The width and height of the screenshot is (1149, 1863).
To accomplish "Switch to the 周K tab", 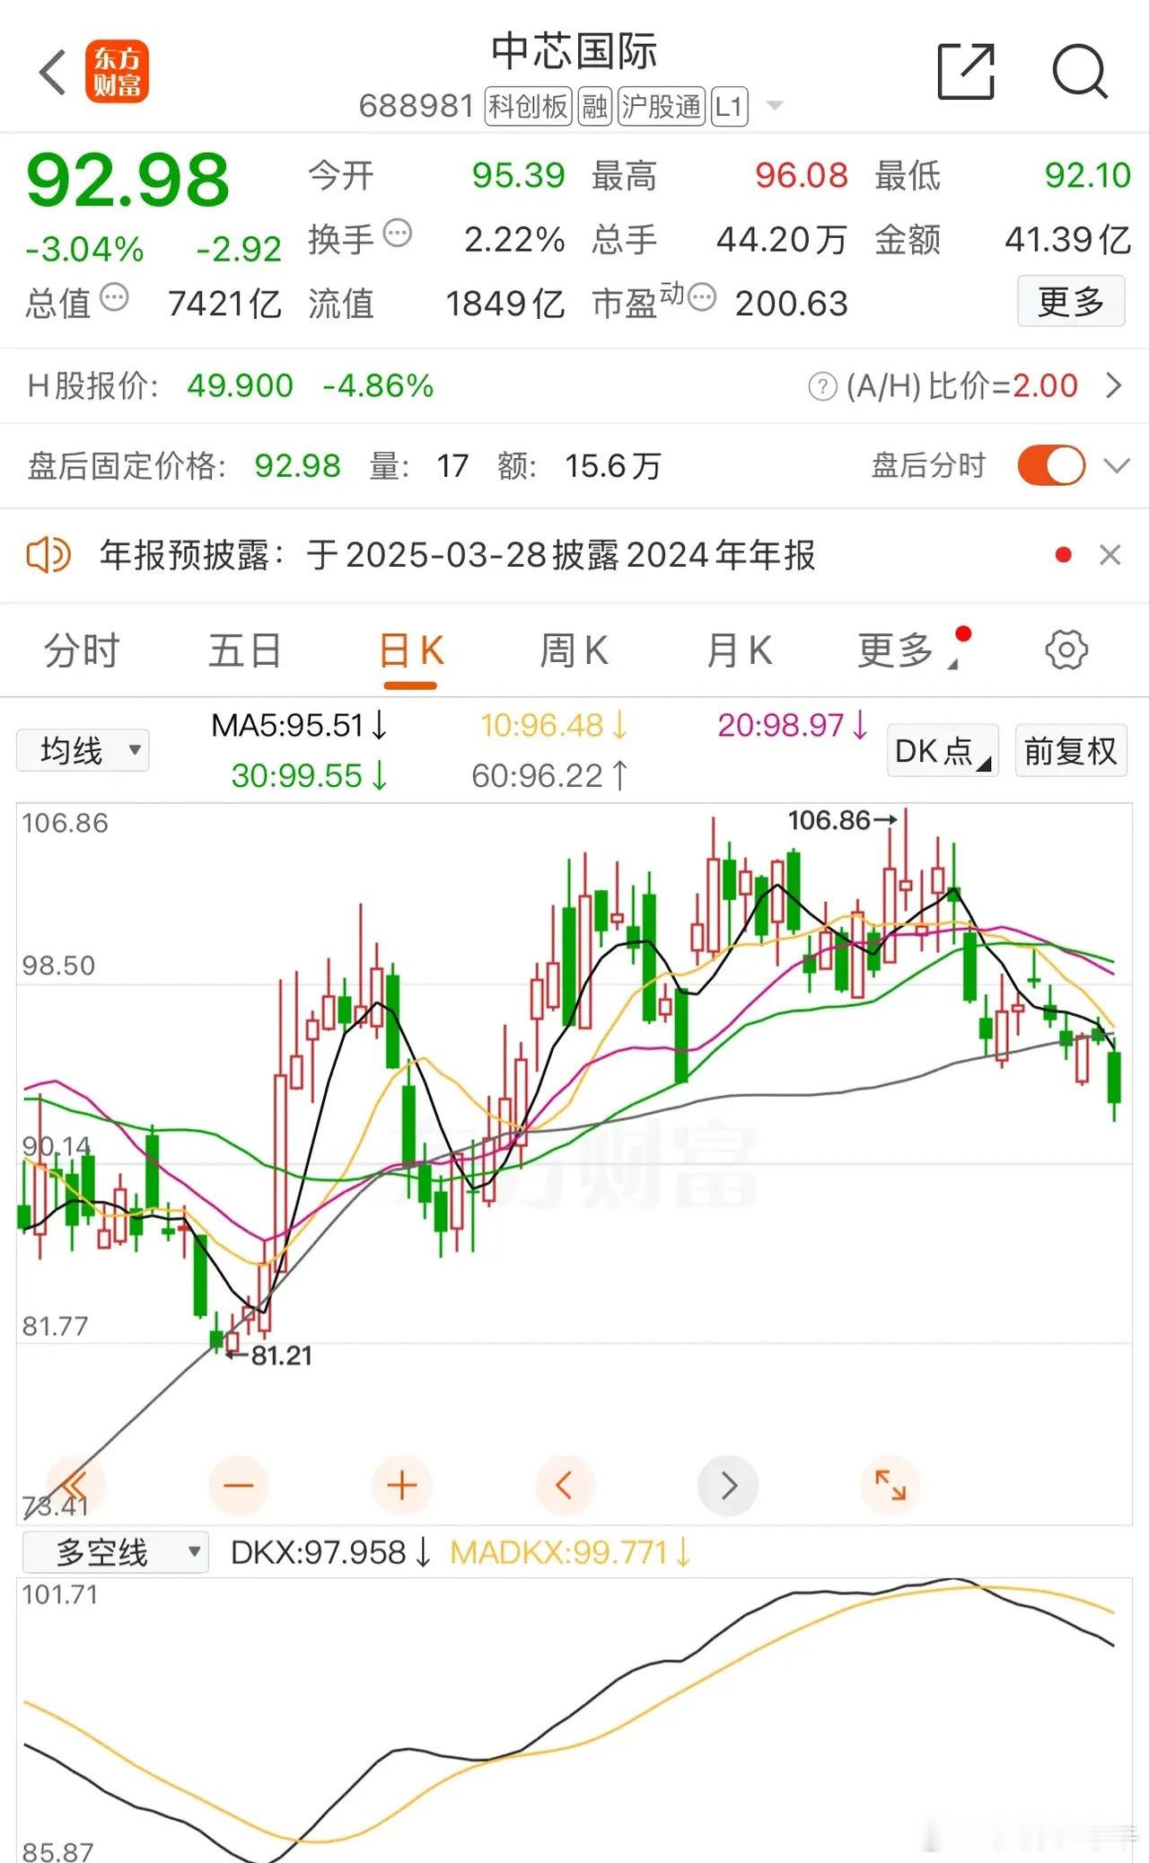I will click(574, 650).
